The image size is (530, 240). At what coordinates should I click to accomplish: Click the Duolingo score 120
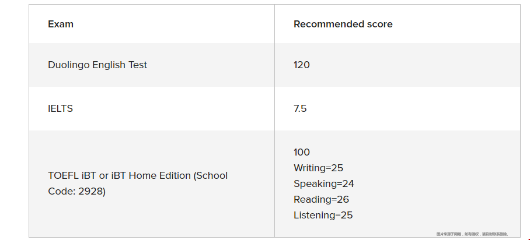(x=302, y=65)
